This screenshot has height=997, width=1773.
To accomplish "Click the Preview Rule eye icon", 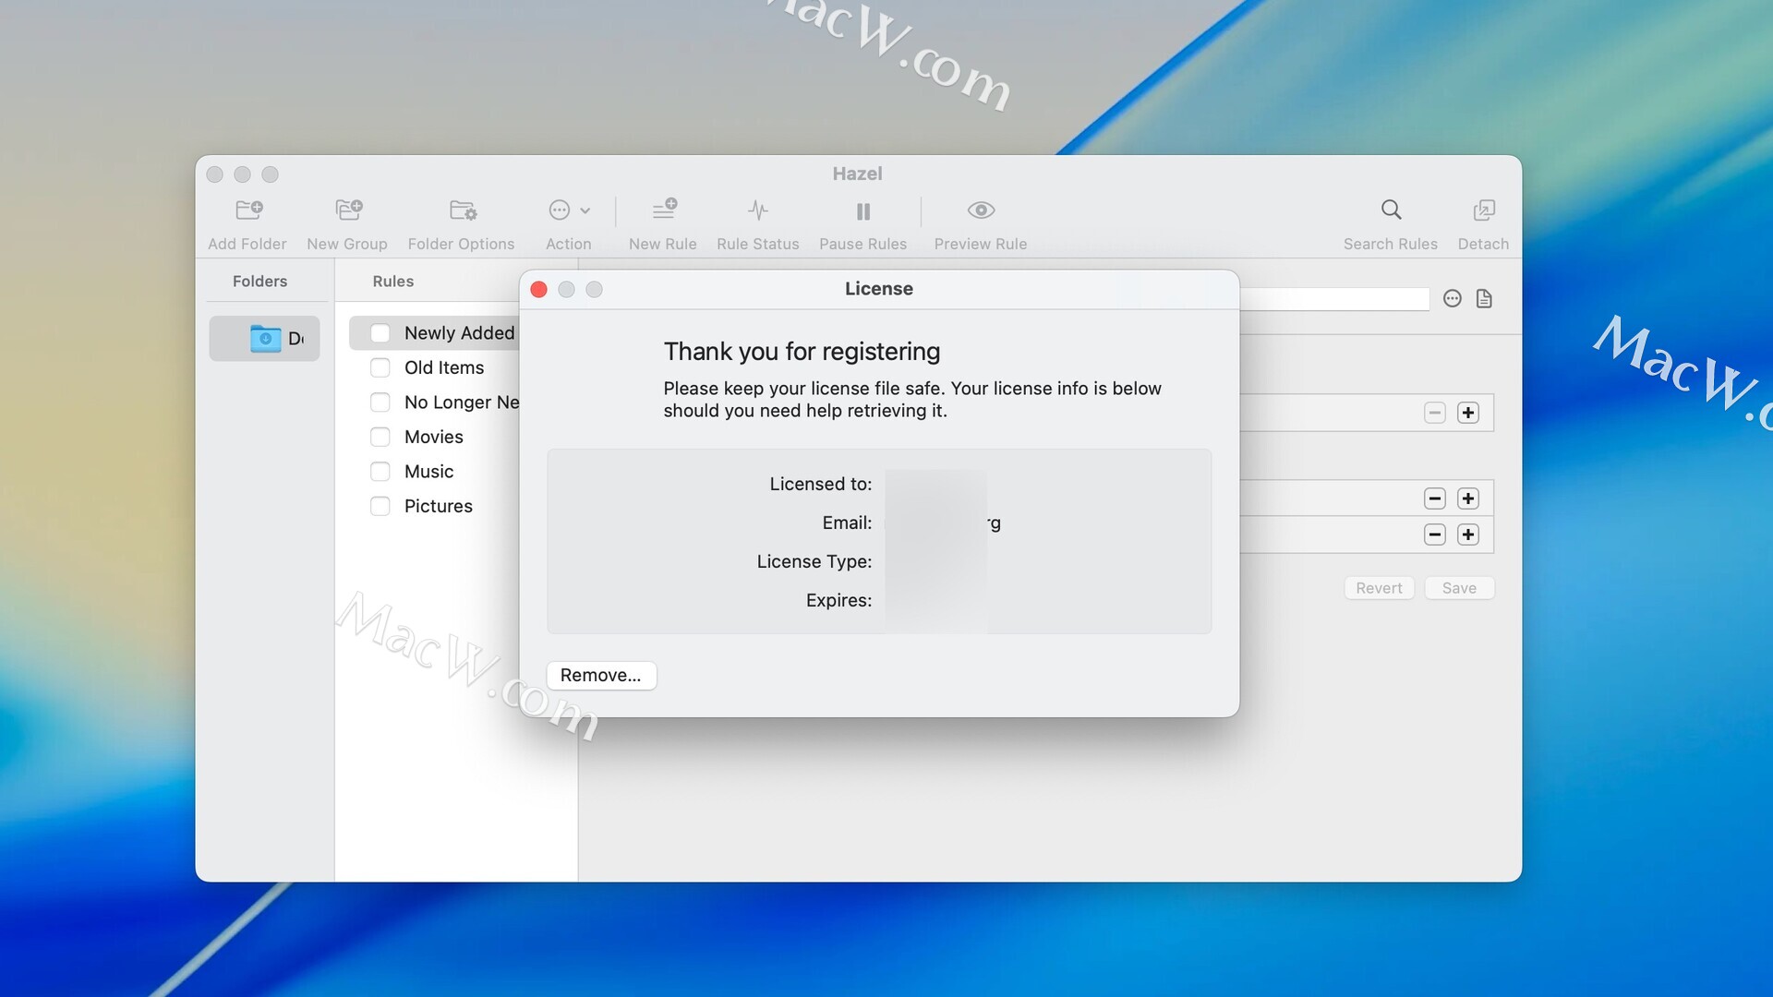I will [x=980, y=210].
